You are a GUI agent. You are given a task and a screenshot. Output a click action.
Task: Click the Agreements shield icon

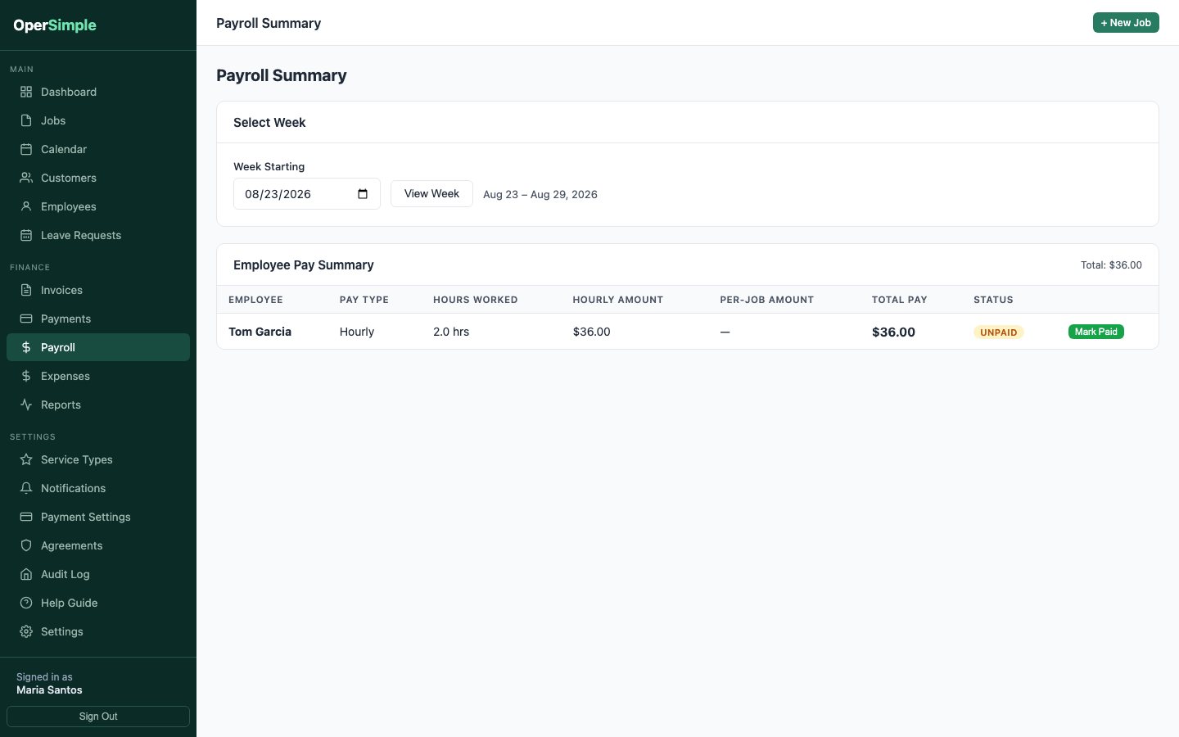tap(26, 545)
